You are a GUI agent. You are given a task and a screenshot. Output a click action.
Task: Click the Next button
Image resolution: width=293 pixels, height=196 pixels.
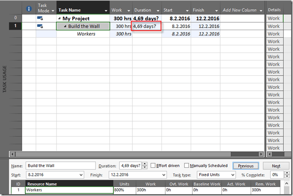point(276,166)
